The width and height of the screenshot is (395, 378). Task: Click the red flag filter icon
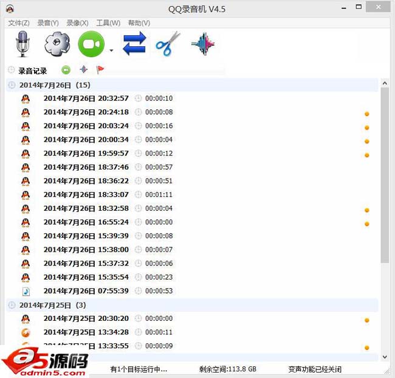click(100, 69)
